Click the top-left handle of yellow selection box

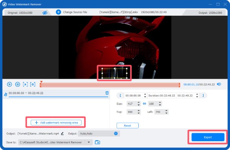click(x=102, y=68)
